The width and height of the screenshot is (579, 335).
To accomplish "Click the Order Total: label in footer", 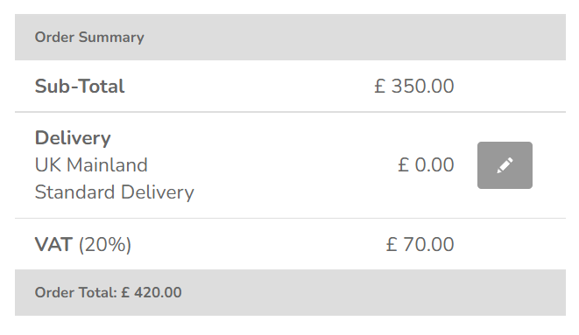I will pyautogui.click(x=75, y=293).
